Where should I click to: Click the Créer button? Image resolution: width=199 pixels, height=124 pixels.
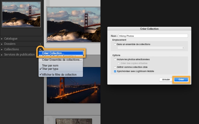coord(181,79)
